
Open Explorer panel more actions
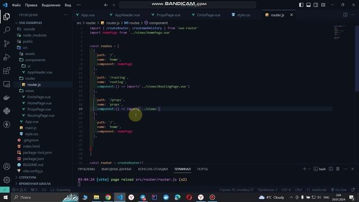click(66, 15)
